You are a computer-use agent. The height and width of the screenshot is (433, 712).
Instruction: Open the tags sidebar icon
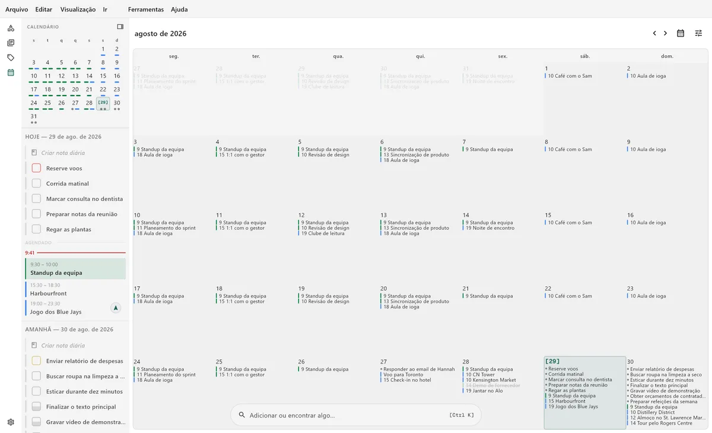click(x=11, y=58)
